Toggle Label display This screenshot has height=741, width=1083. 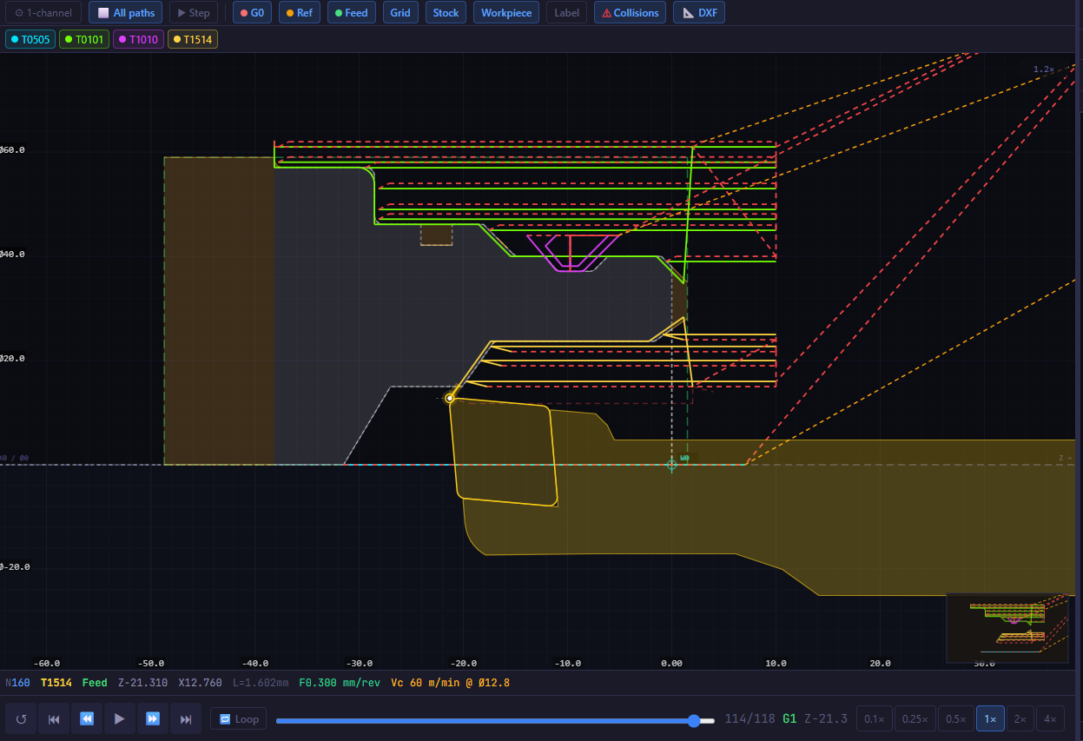click(x=566, y=13)
